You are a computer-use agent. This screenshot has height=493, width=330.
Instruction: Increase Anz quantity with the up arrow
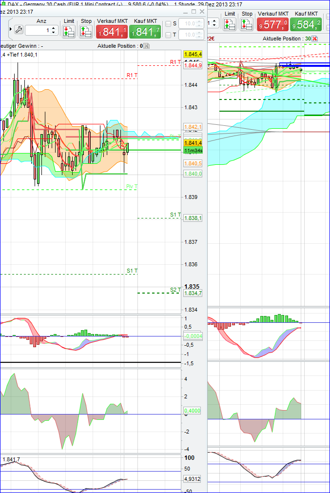point(54,27)
